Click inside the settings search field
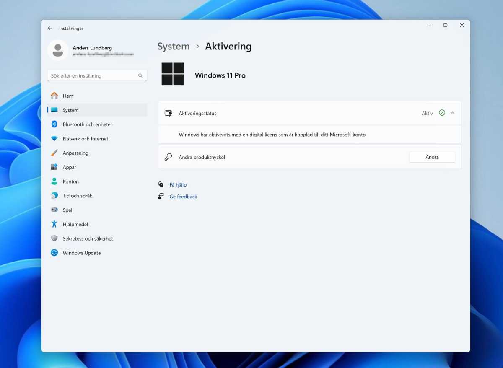 point(92,75)
